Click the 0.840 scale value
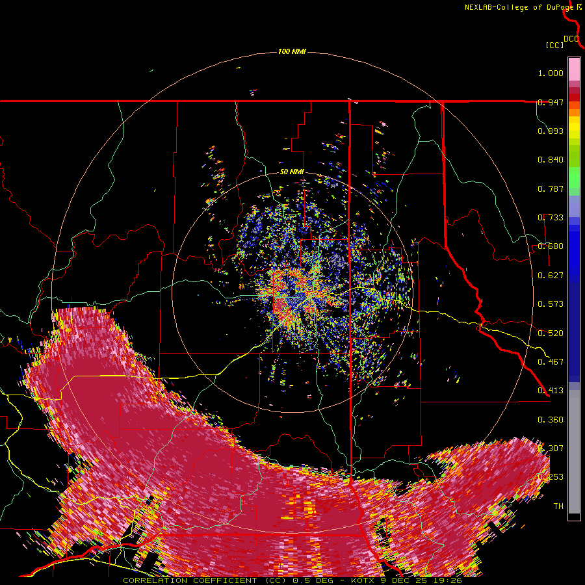 point(551,160)
